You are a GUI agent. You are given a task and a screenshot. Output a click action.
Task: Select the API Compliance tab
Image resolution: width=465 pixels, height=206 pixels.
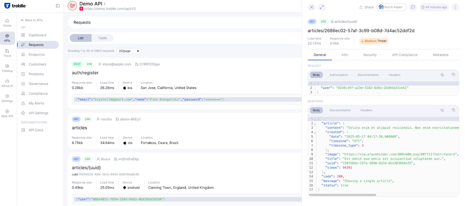pos(405,55)
